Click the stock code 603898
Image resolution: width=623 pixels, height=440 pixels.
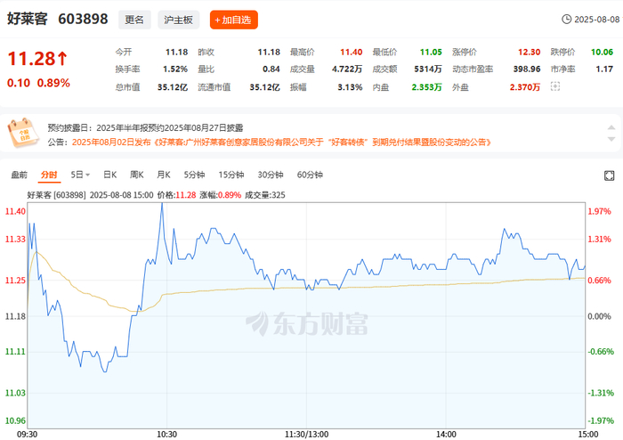pyautogui.click(x=83, y=19)
